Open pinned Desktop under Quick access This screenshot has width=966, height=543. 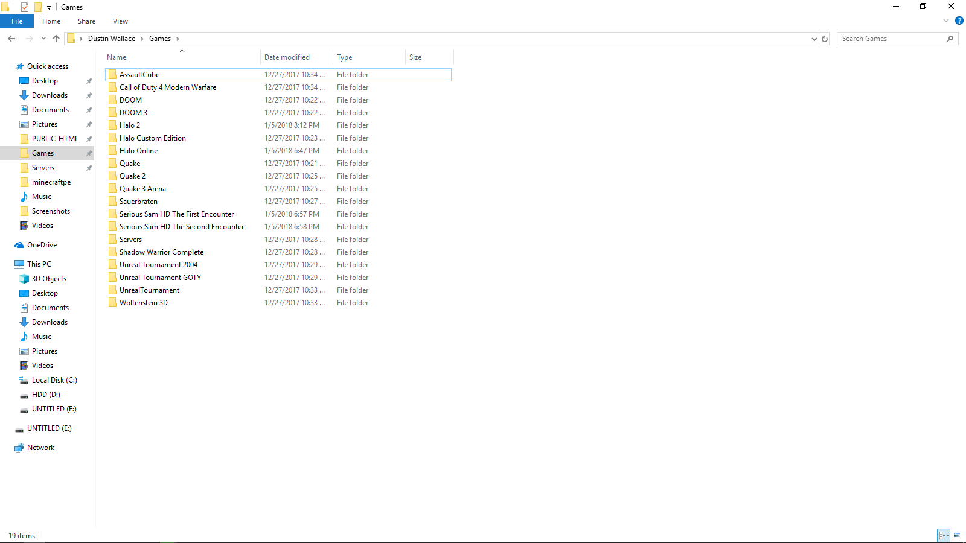(45, 81)
